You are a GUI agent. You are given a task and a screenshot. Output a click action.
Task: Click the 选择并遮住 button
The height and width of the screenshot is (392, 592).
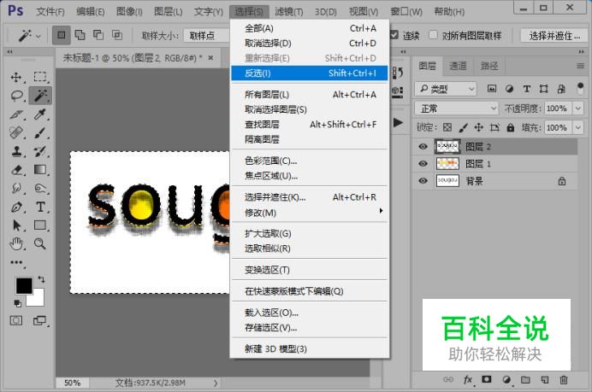554,35
